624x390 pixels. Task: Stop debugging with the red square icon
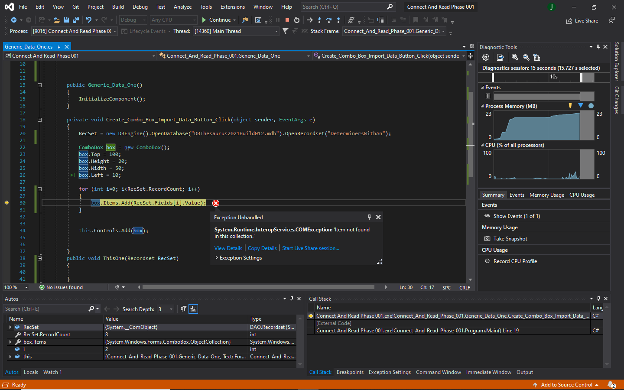pyautogui.click(x=287, y=20)
